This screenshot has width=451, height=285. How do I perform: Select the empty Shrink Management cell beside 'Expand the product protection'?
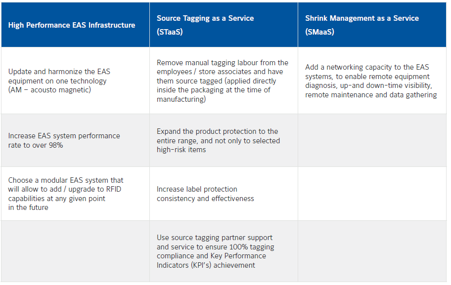(372, 140)
